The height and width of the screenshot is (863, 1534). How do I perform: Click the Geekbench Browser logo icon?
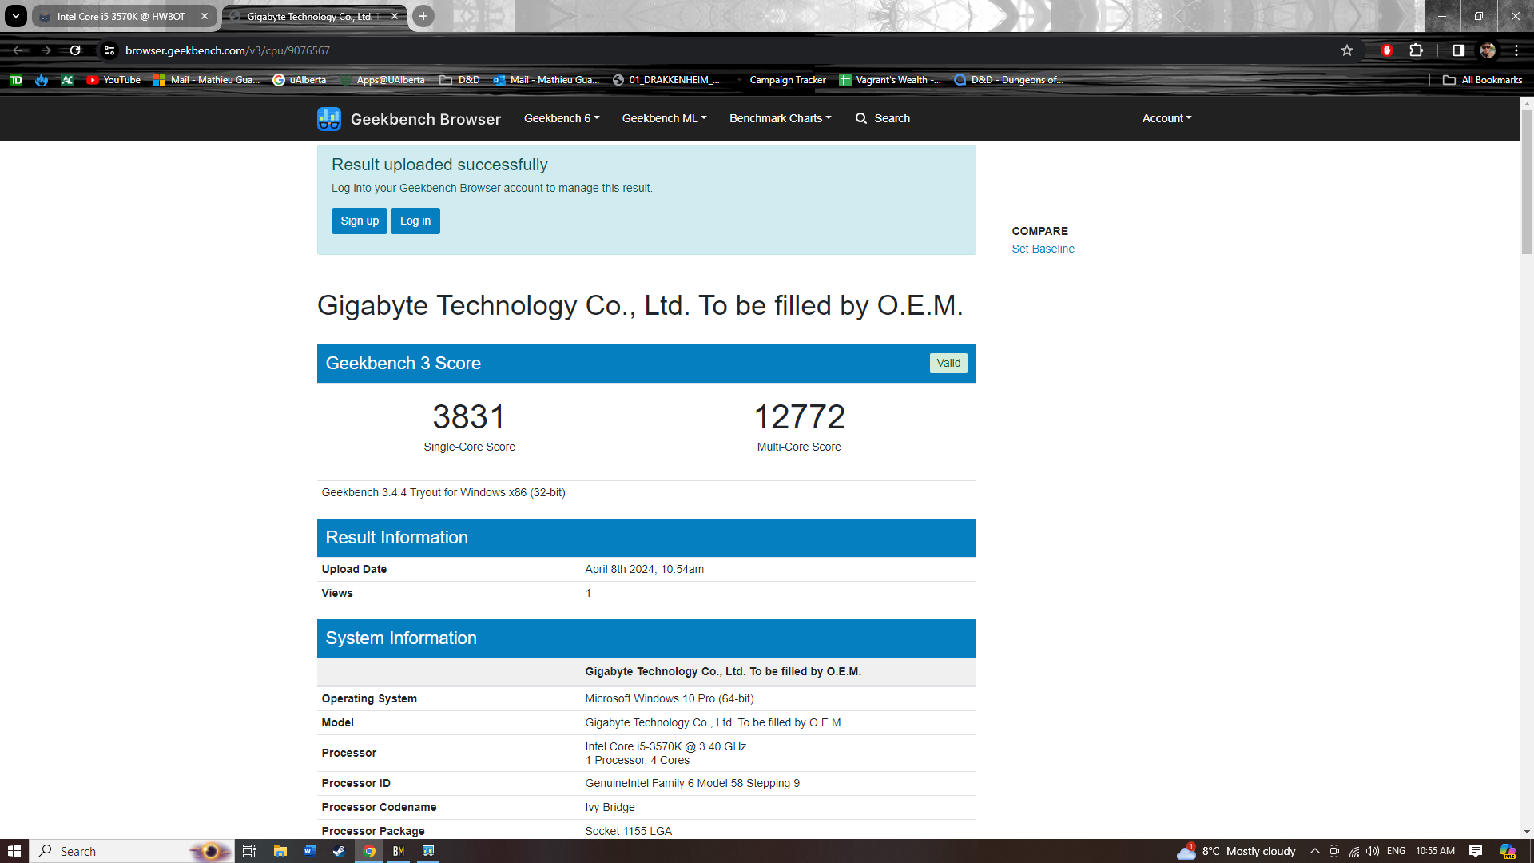coord(329,118)
